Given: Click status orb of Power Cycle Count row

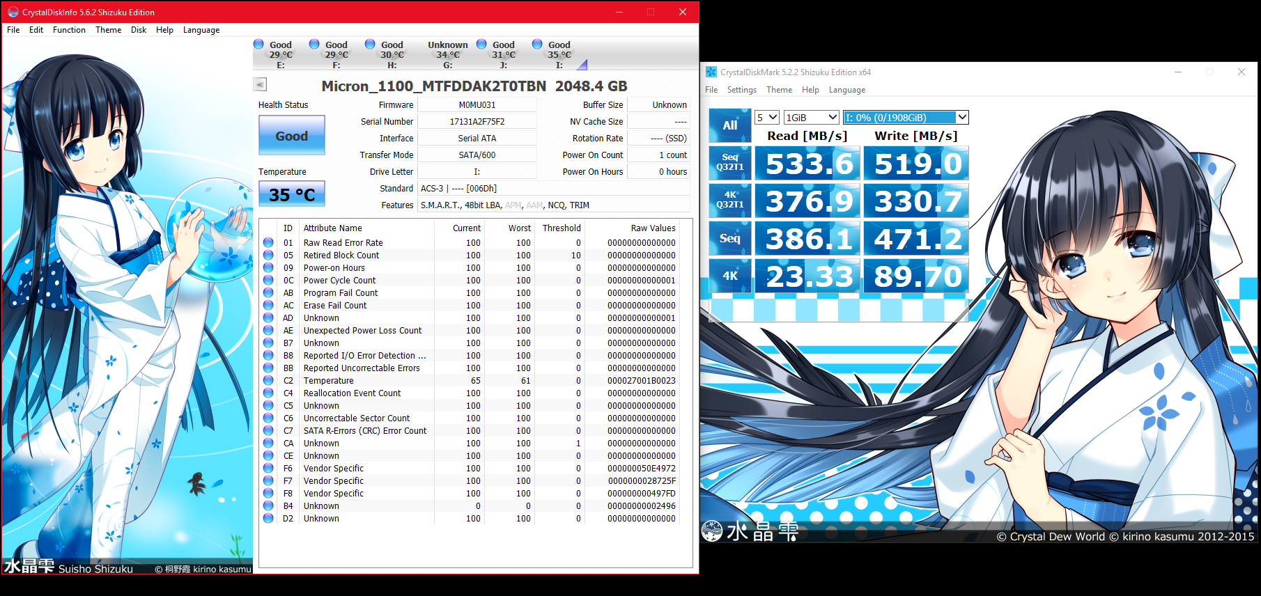Looking at the screenshot, I should pos(268,280).
